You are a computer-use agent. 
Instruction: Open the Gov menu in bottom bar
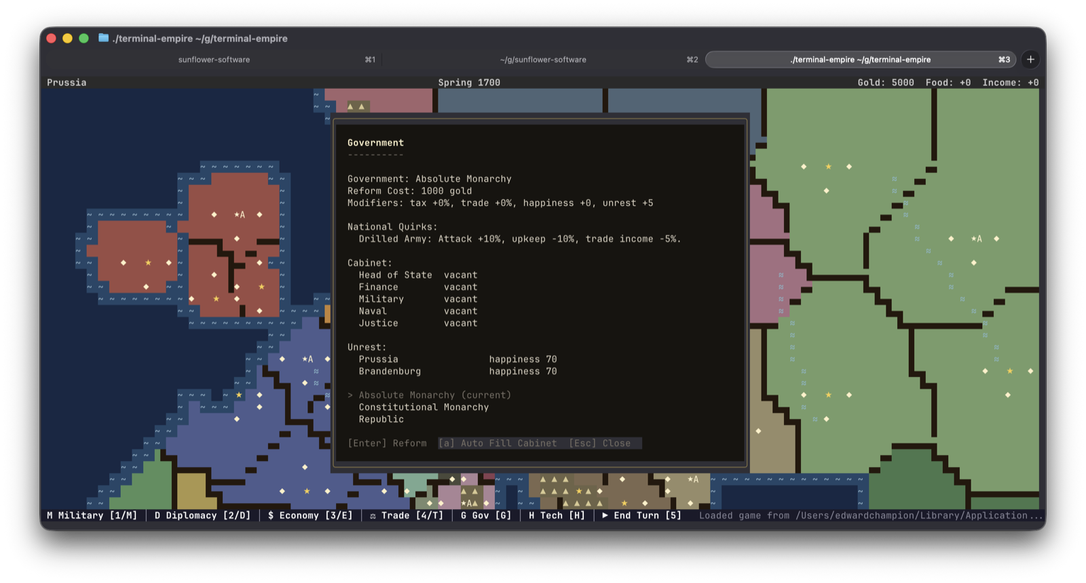[486, 516]
